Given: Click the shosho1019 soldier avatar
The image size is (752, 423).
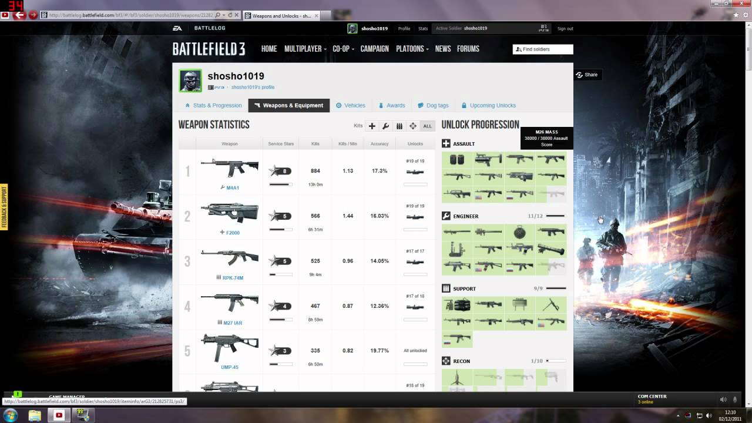Looking at the screenshot, I should [190, 80].
